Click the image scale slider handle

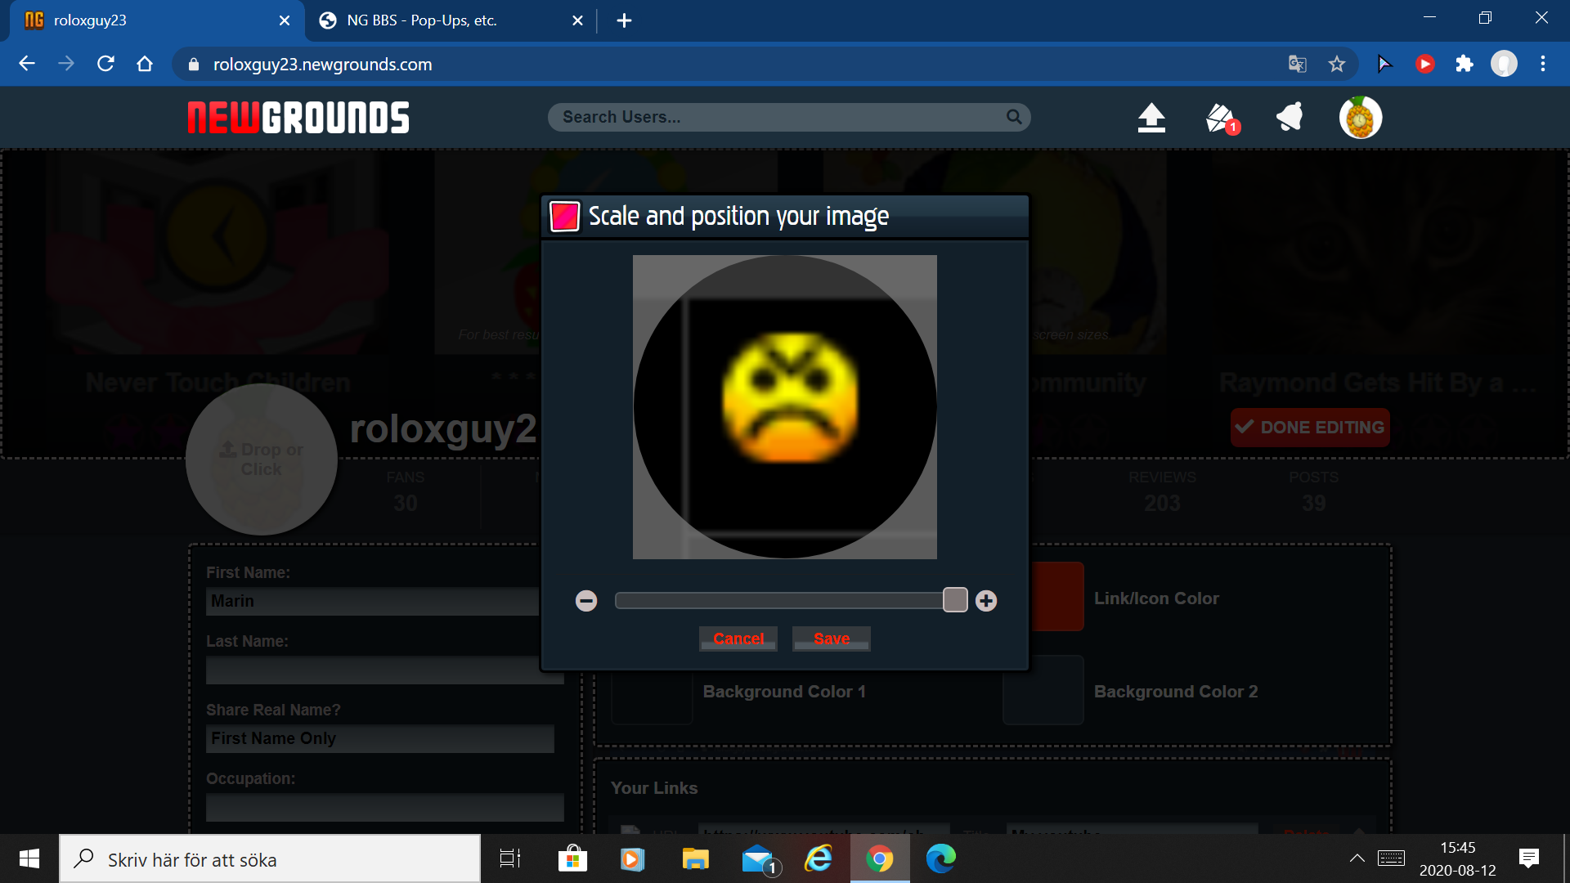(955, 600)
